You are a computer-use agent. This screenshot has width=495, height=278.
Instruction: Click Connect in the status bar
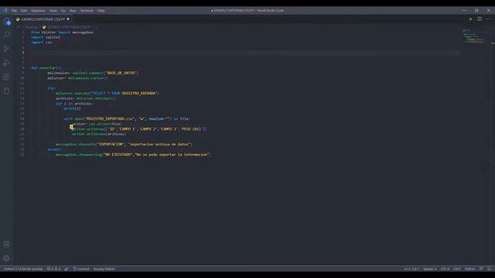click(81, 269)
